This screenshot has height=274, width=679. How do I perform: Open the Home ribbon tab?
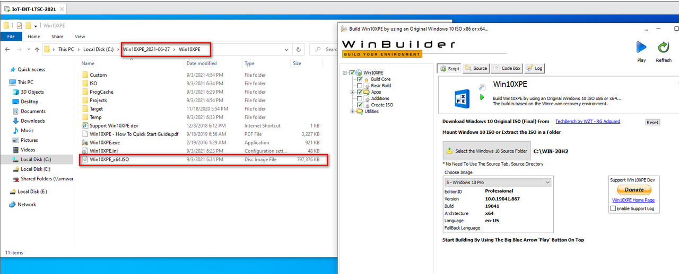pos(34,36)
